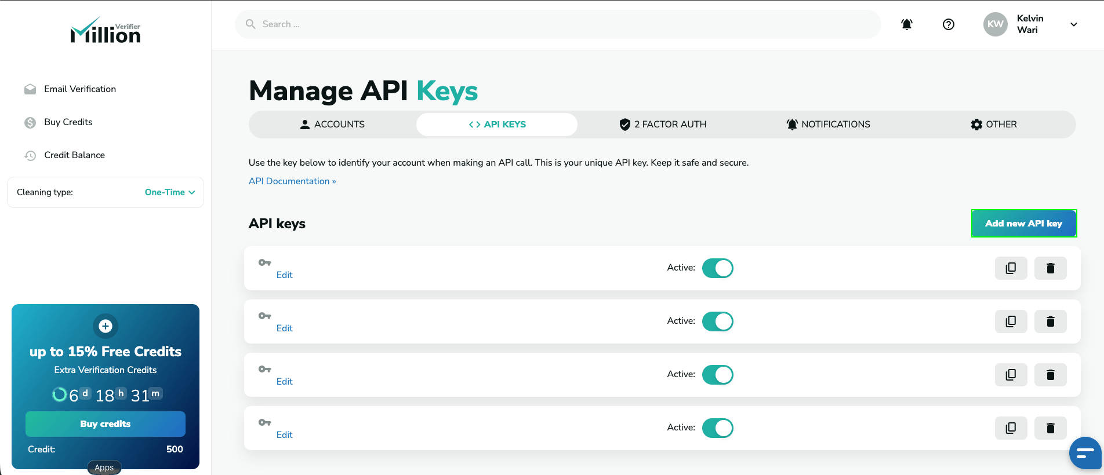Click the KW user avatar
Viewport: 1104px width, 475px height.
(x=995, y=24)
